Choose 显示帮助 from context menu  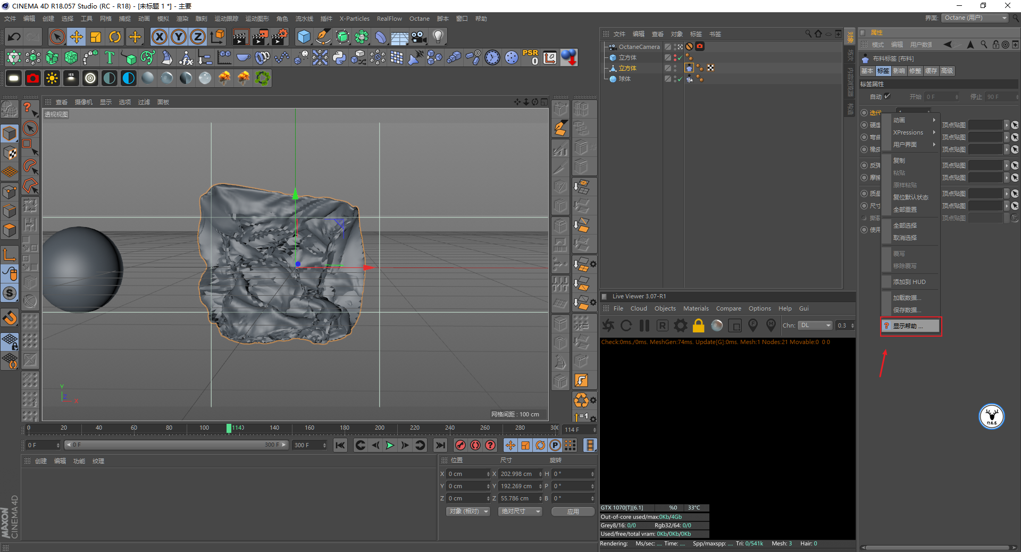click(910, 326)
